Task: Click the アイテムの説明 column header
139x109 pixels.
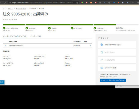Action: [13, 42]
